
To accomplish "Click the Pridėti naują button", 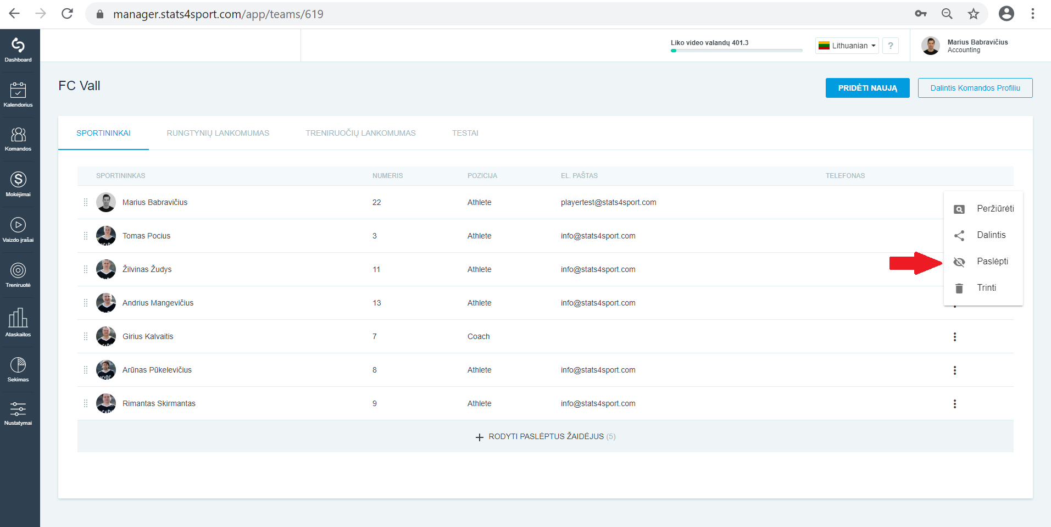I will (x=868, y=88).
